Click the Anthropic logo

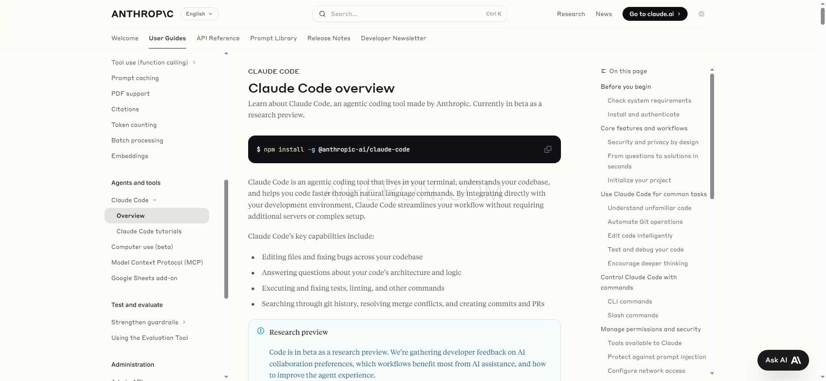[x=142, y=14]
